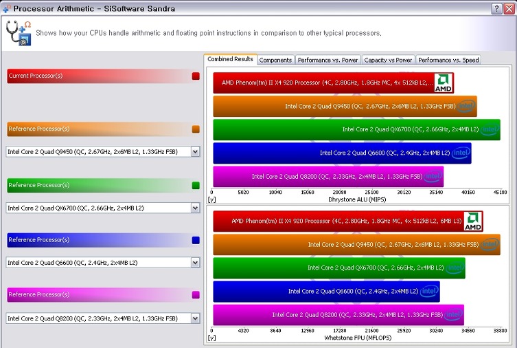Click Intel logo on Q6600 Dhrystone bar
The height and width of the screenshot is (348, 517).
click(x=461, y=153)
